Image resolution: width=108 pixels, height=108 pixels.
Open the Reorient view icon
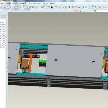[69, 7]
